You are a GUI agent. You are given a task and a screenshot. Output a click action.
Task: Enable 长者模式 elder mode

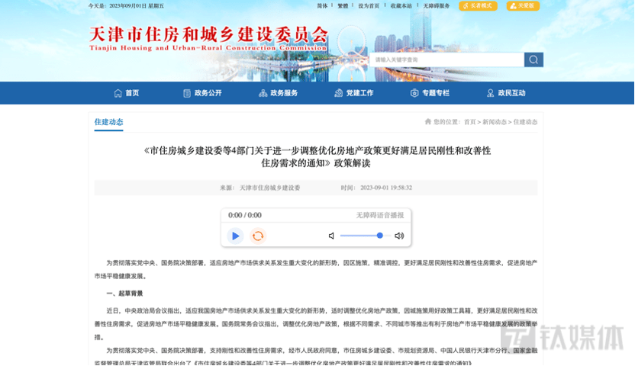coord(478,6)
